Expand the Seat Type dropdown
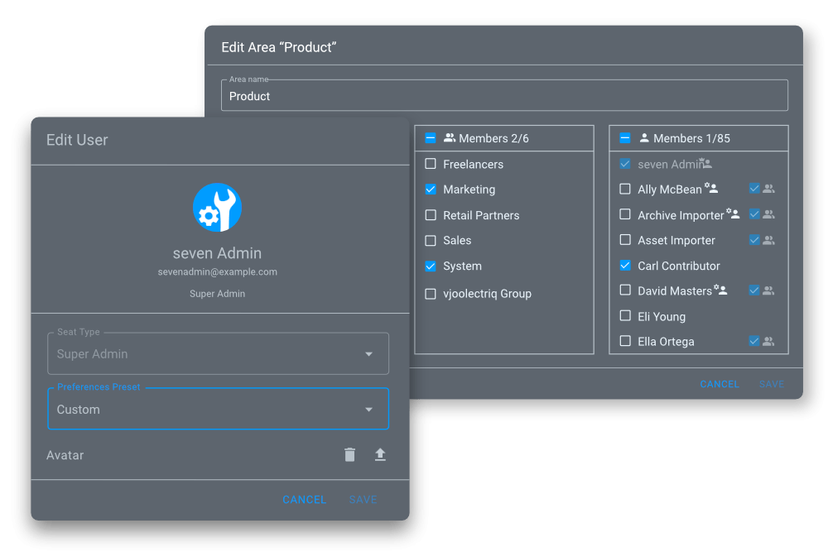Viewport: 828px width, 552px height. pyautogui.click(x=218, y=354)
